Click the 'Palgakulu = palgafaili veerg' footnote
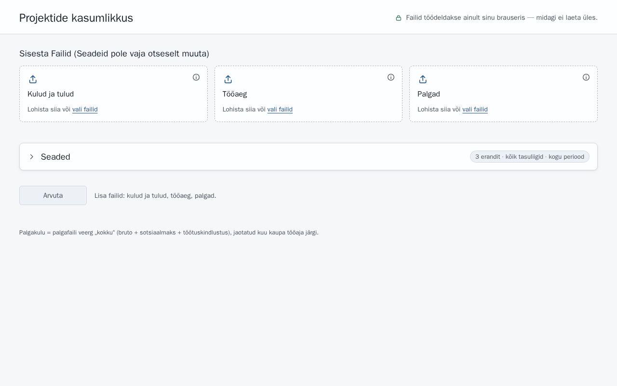The image size is (617, 386). 169,233
